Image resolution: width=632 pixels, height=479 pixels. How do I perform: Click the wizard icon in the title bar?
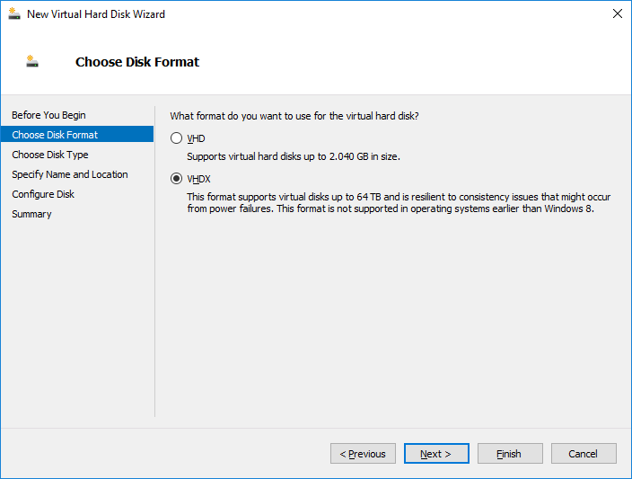[14, 13]
